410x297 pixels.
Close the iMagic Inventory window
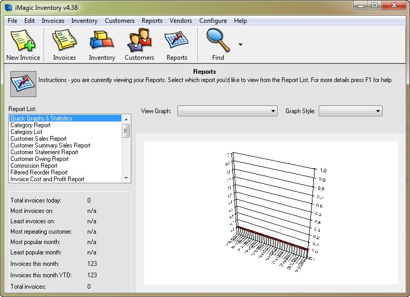tap(394, 6)
